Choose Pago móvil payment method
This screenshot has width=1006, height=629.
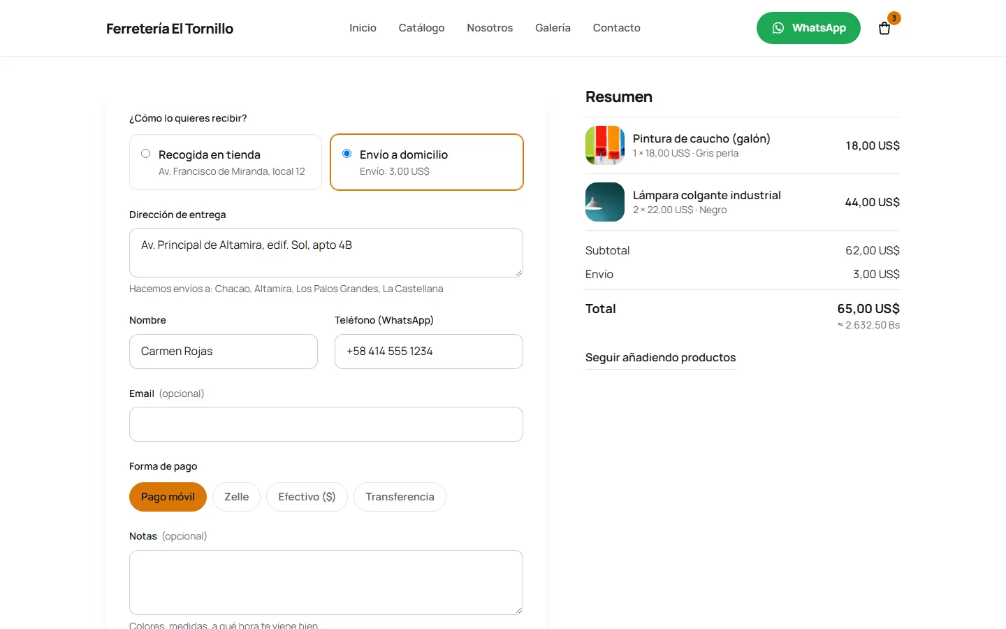(x=168, y=497)
